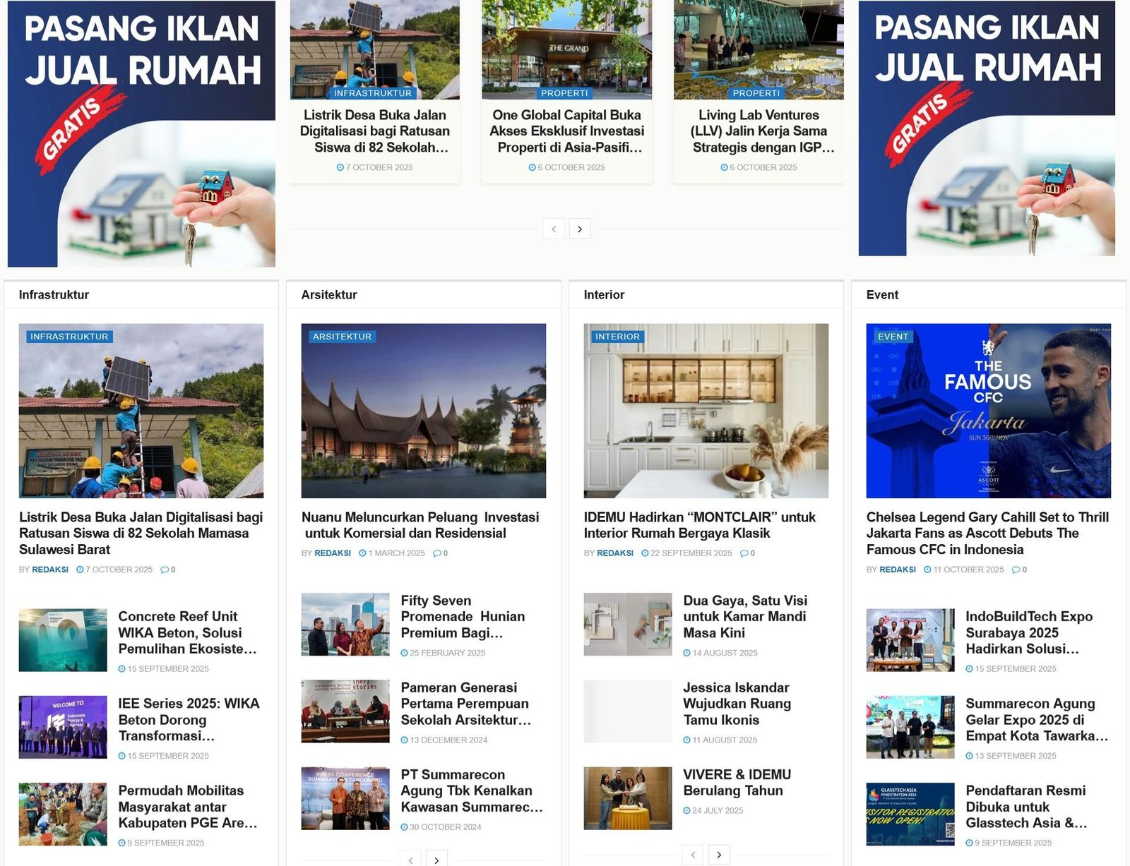Open the Summarecon Agung Gelar Expo 2025 article

coord(1036,720)
